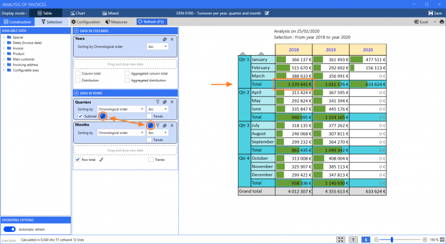446x244 pixels.
Task: Enable Trends checkbox in Quarters block
Action: [x=149, y=116]
